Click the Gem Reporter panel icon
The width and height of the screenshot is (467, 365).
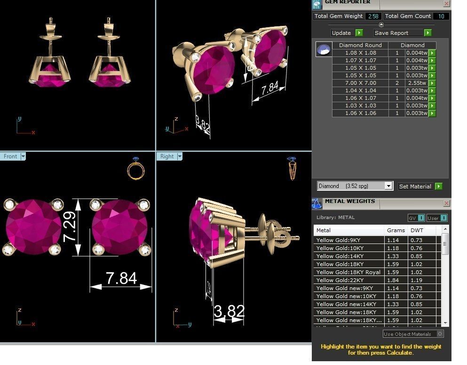[317, 4]
